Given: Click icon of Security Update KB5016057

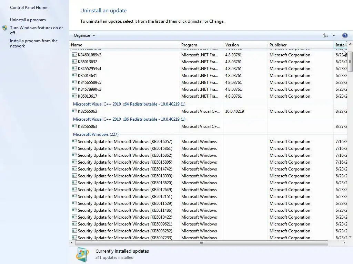Looking at the screenshot, I should [x=74, y=141].
